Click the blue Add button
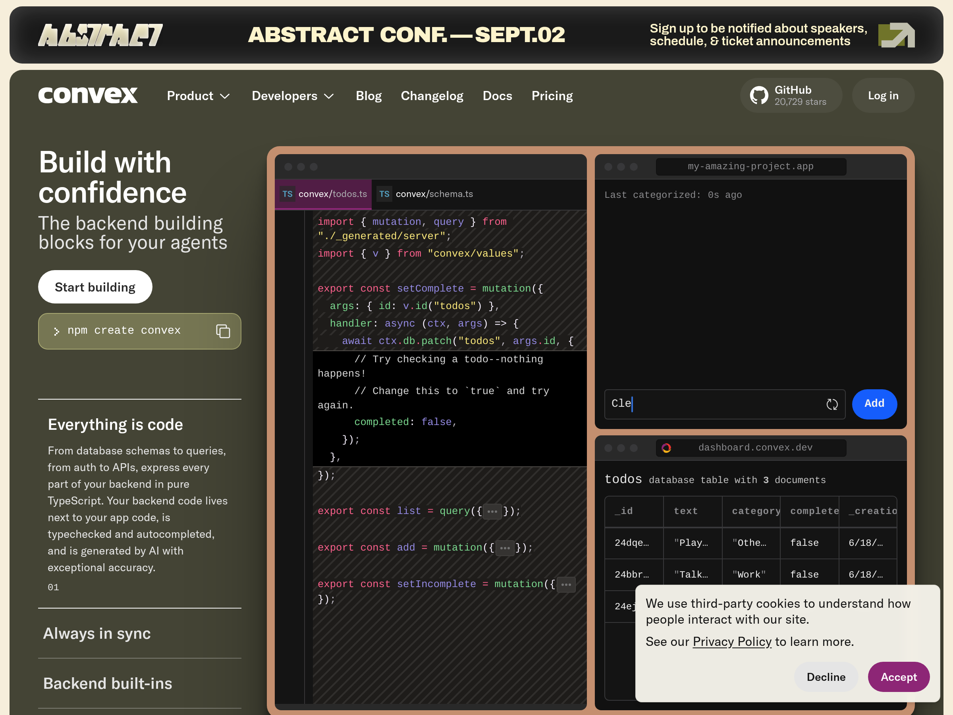 click(874, 404)
